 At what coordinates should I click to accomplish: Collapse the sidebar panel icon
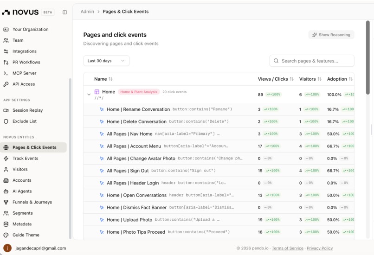click(x=64, y=12)
